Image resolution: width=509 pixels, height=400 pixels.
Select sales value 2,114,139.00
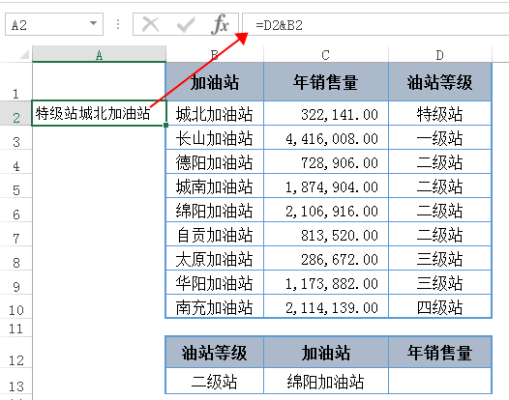pyautogui.click(x=326, y=306)
